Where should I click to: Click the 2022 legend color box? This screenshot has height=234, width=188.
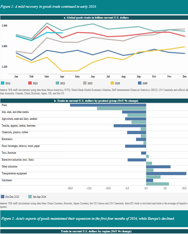[x=57, y=83]
